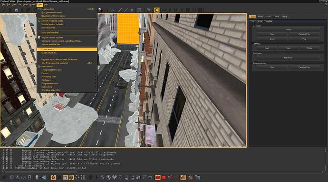Switch to the Tweak tab
Viewport: 328px width, 182px height.
coord(276,17)
